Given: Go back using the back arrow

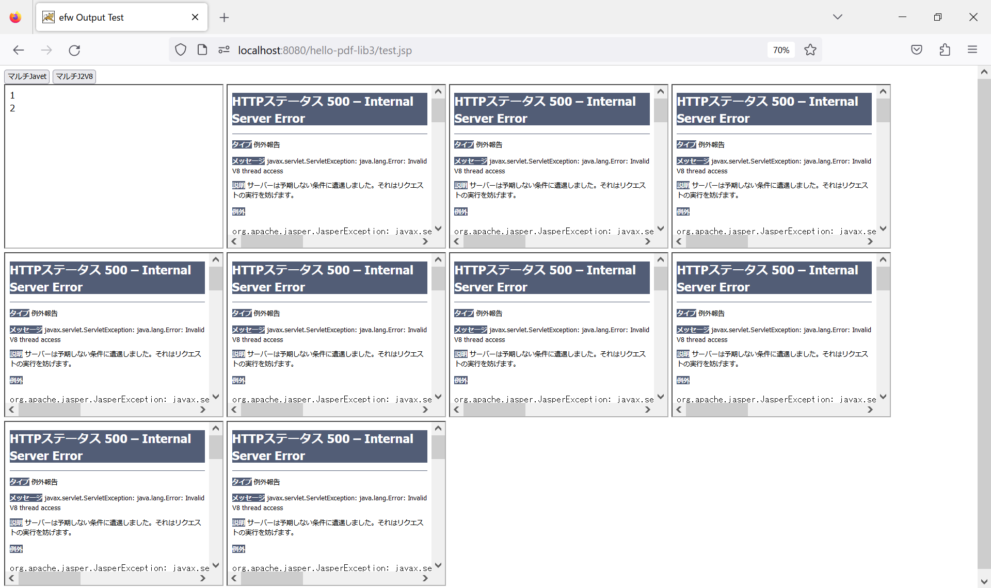Looking at the screenshot, I should (19, 50).
